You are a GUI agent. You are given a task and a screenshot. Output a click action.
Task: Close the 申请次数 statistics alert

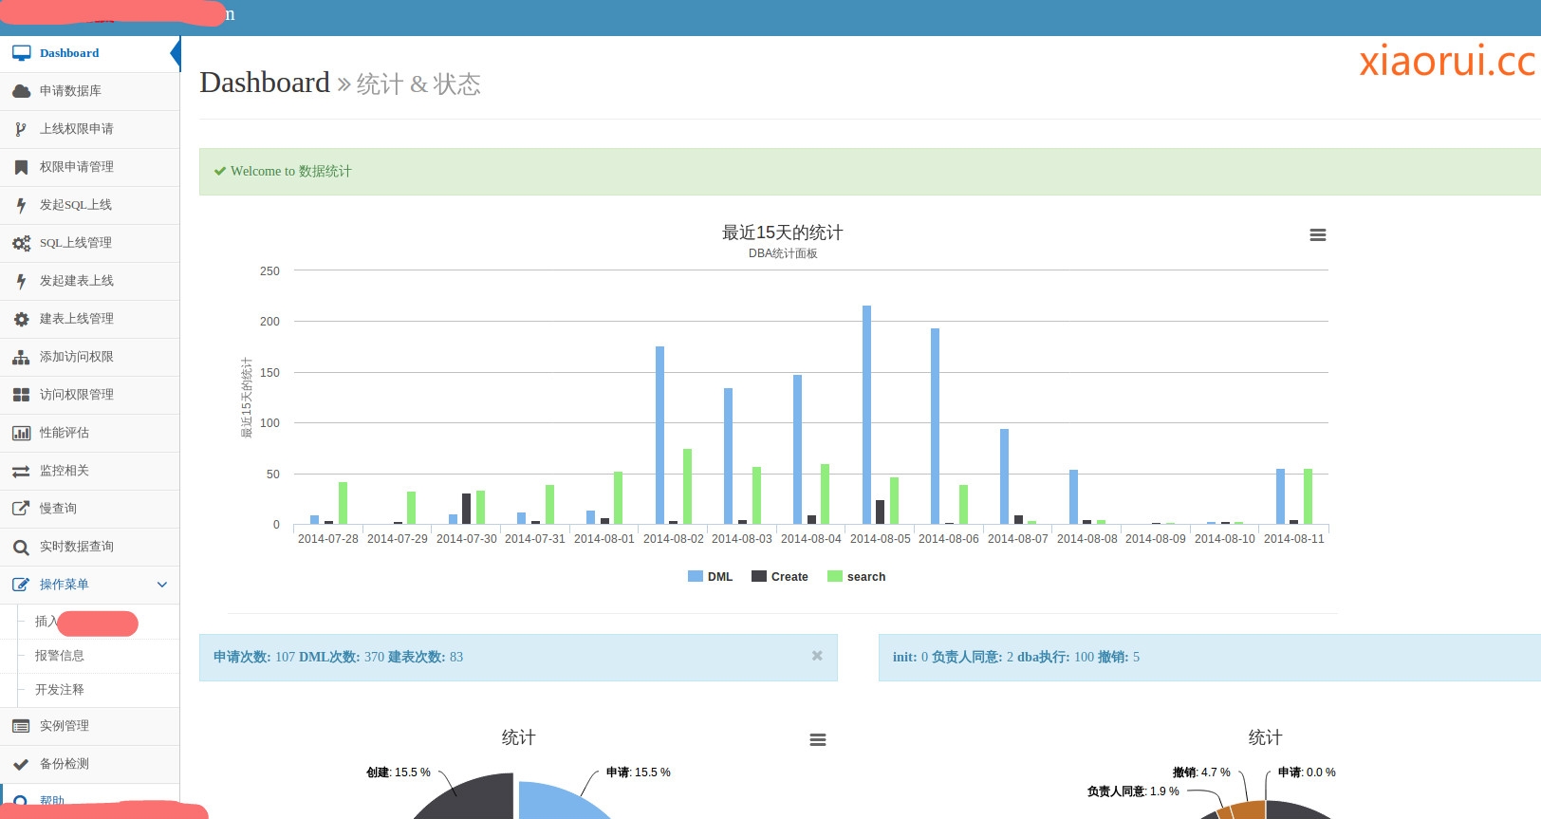[817, 656]
